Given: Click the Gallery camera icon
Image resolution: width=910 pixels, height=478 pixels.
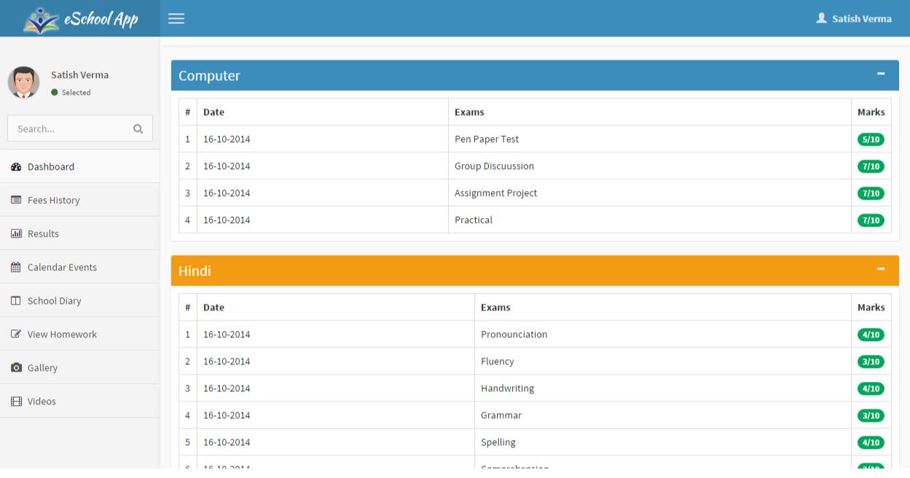Looking at the screenshot, I should coord(16,368).
